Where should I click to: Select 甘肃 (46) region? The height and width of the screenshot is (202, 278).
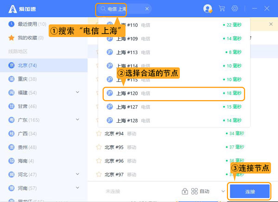44,107
